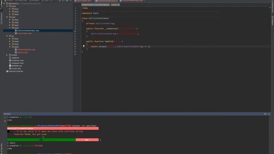
Task: Open the Favorites tool window tab
Action: (1, 148)
